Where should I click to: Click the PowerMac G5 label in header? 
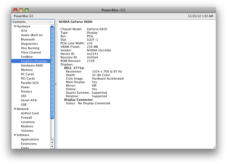(23, 16)
